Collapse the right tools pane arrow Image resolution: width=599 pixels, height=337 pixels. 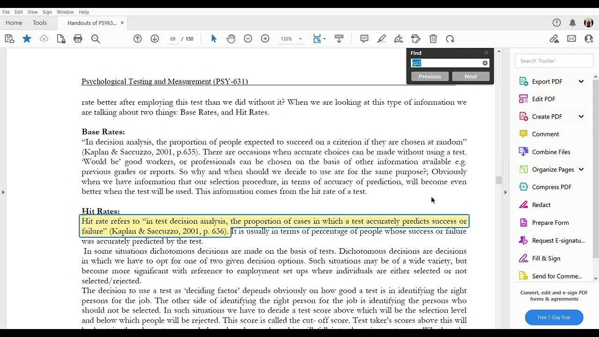point(505,192)
